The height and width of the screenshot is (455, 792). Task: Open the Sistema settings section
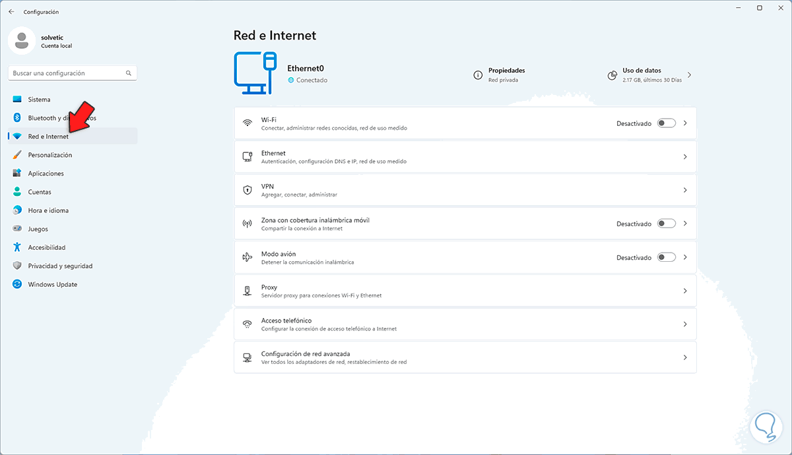(x=73, y=100)
